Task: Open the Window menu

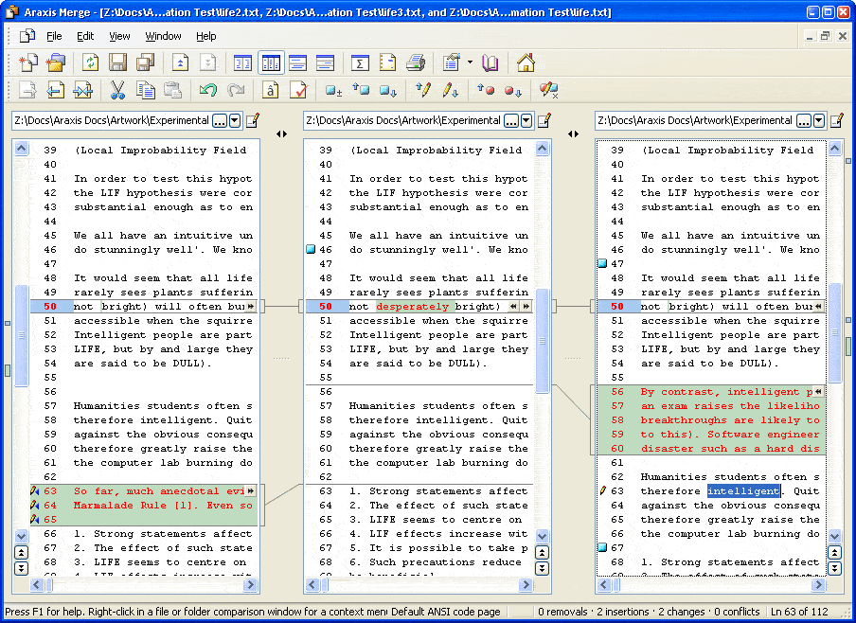Action: point(163,36)
